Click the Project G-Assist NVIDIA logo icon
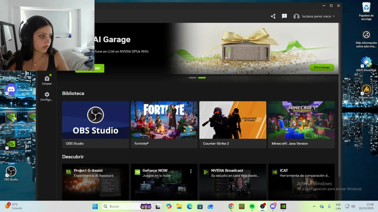This screenshot has width=378, height=212. (69, 172)
